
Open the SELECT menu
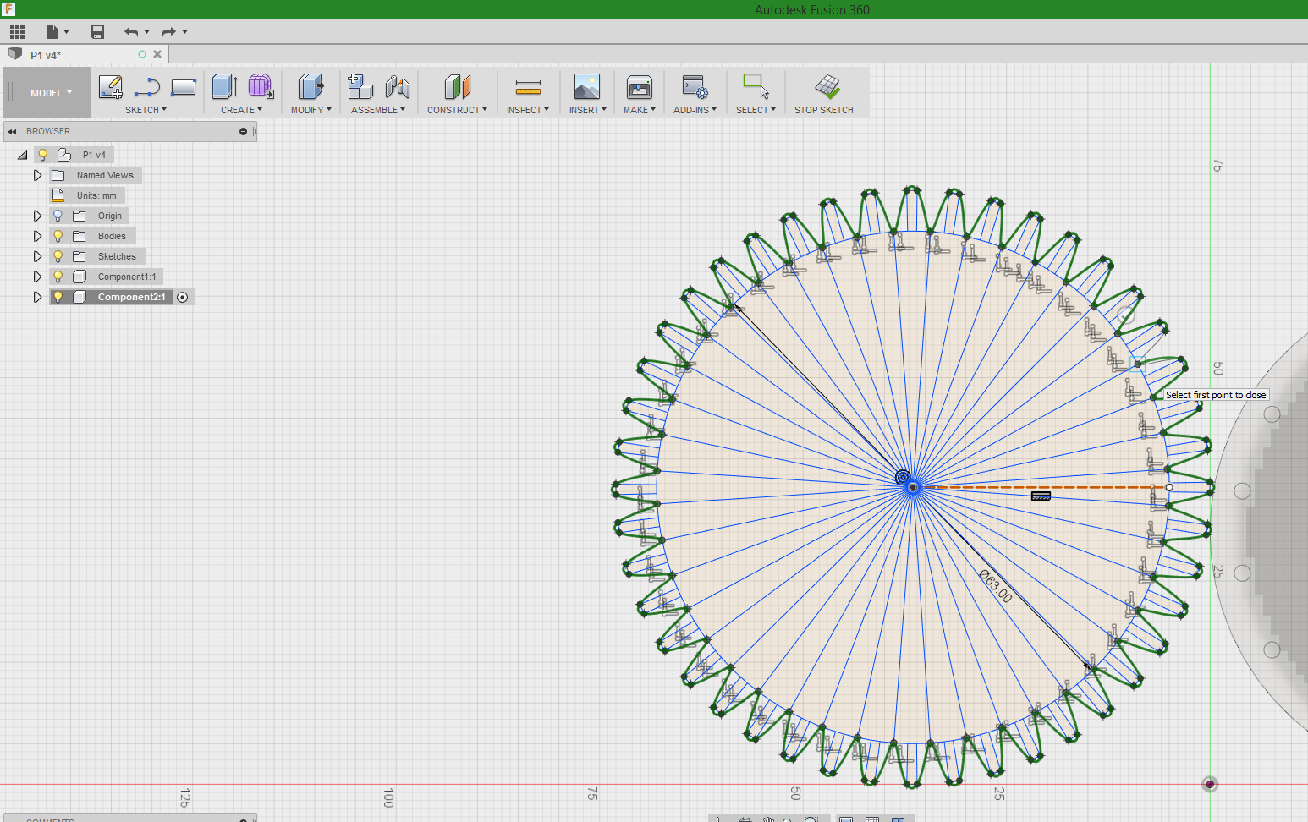pos(756,110)
